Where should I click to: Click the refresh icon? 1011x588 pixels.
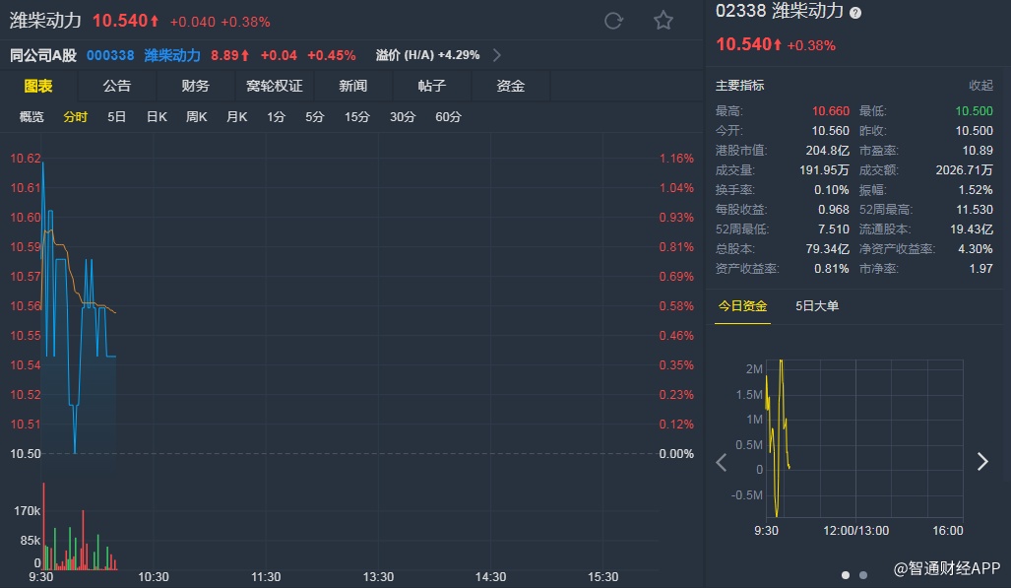[x=613, y=21]
